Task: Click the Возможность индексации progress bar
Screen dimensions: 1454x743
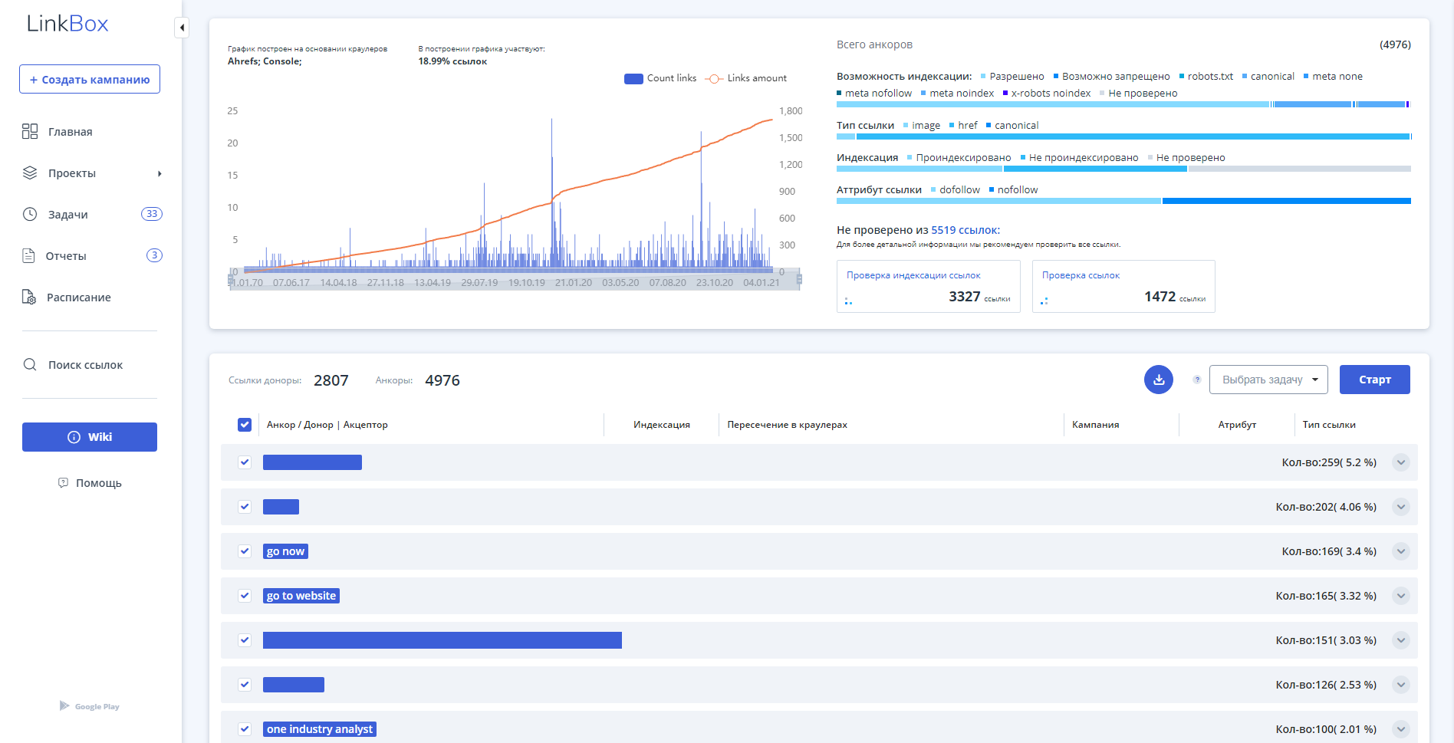Action: click(x=1123, y=104)
